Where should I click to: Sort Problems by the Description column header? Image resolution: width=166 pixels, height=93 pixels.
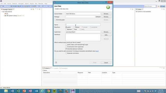tap(60, 73)
